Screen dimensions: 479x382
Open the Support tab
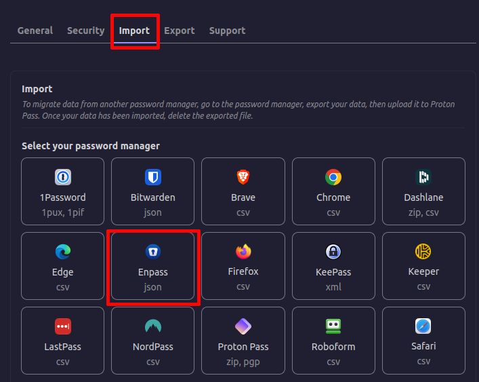[227, 31]
